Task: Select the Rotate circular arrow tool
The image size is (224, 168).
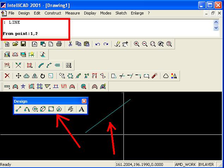Action: (43, 76)
